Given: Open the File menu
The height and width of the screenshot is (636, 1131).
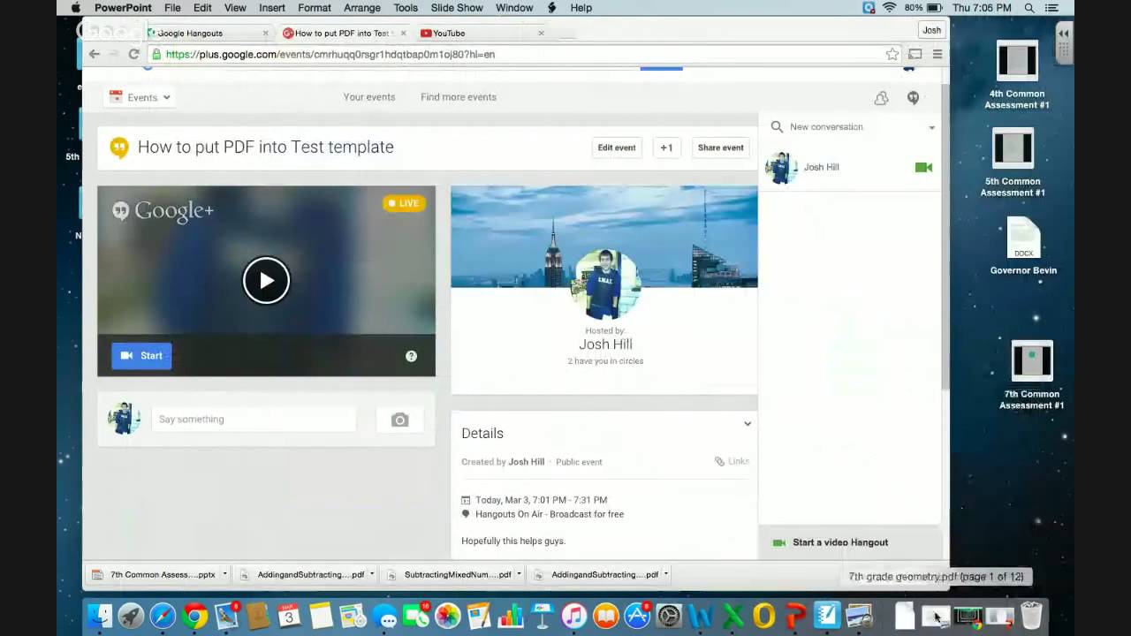Looking at the screenshot, I should pyautogui.click(x=172, y=8).
